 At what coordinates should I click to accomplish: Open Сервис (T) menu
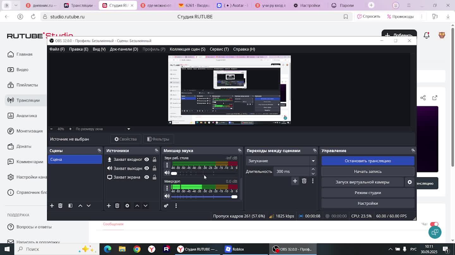pos(219,49)
